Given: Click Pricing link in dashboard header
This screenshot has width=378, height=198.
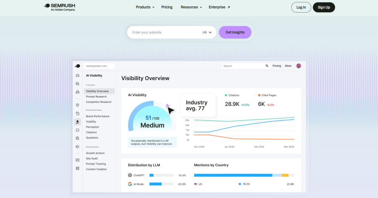Looking at the screenshot, I should (277, 66).
